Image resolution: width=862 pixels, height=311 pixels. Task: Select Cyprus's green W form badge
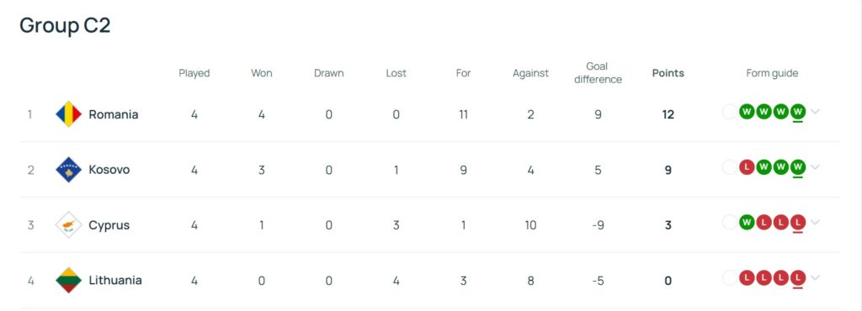(x=746, y=223)
